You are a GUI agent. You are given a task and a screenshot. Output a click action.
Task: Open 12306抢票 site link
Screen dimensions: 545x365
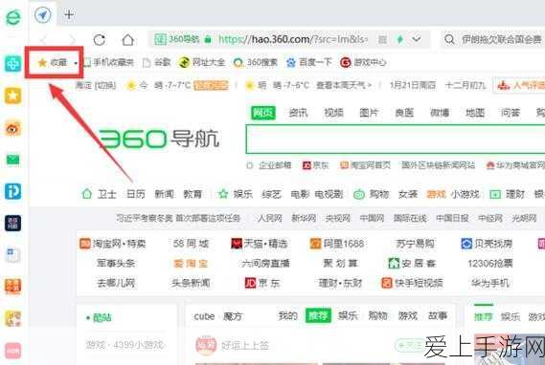(x=490, y=264)
